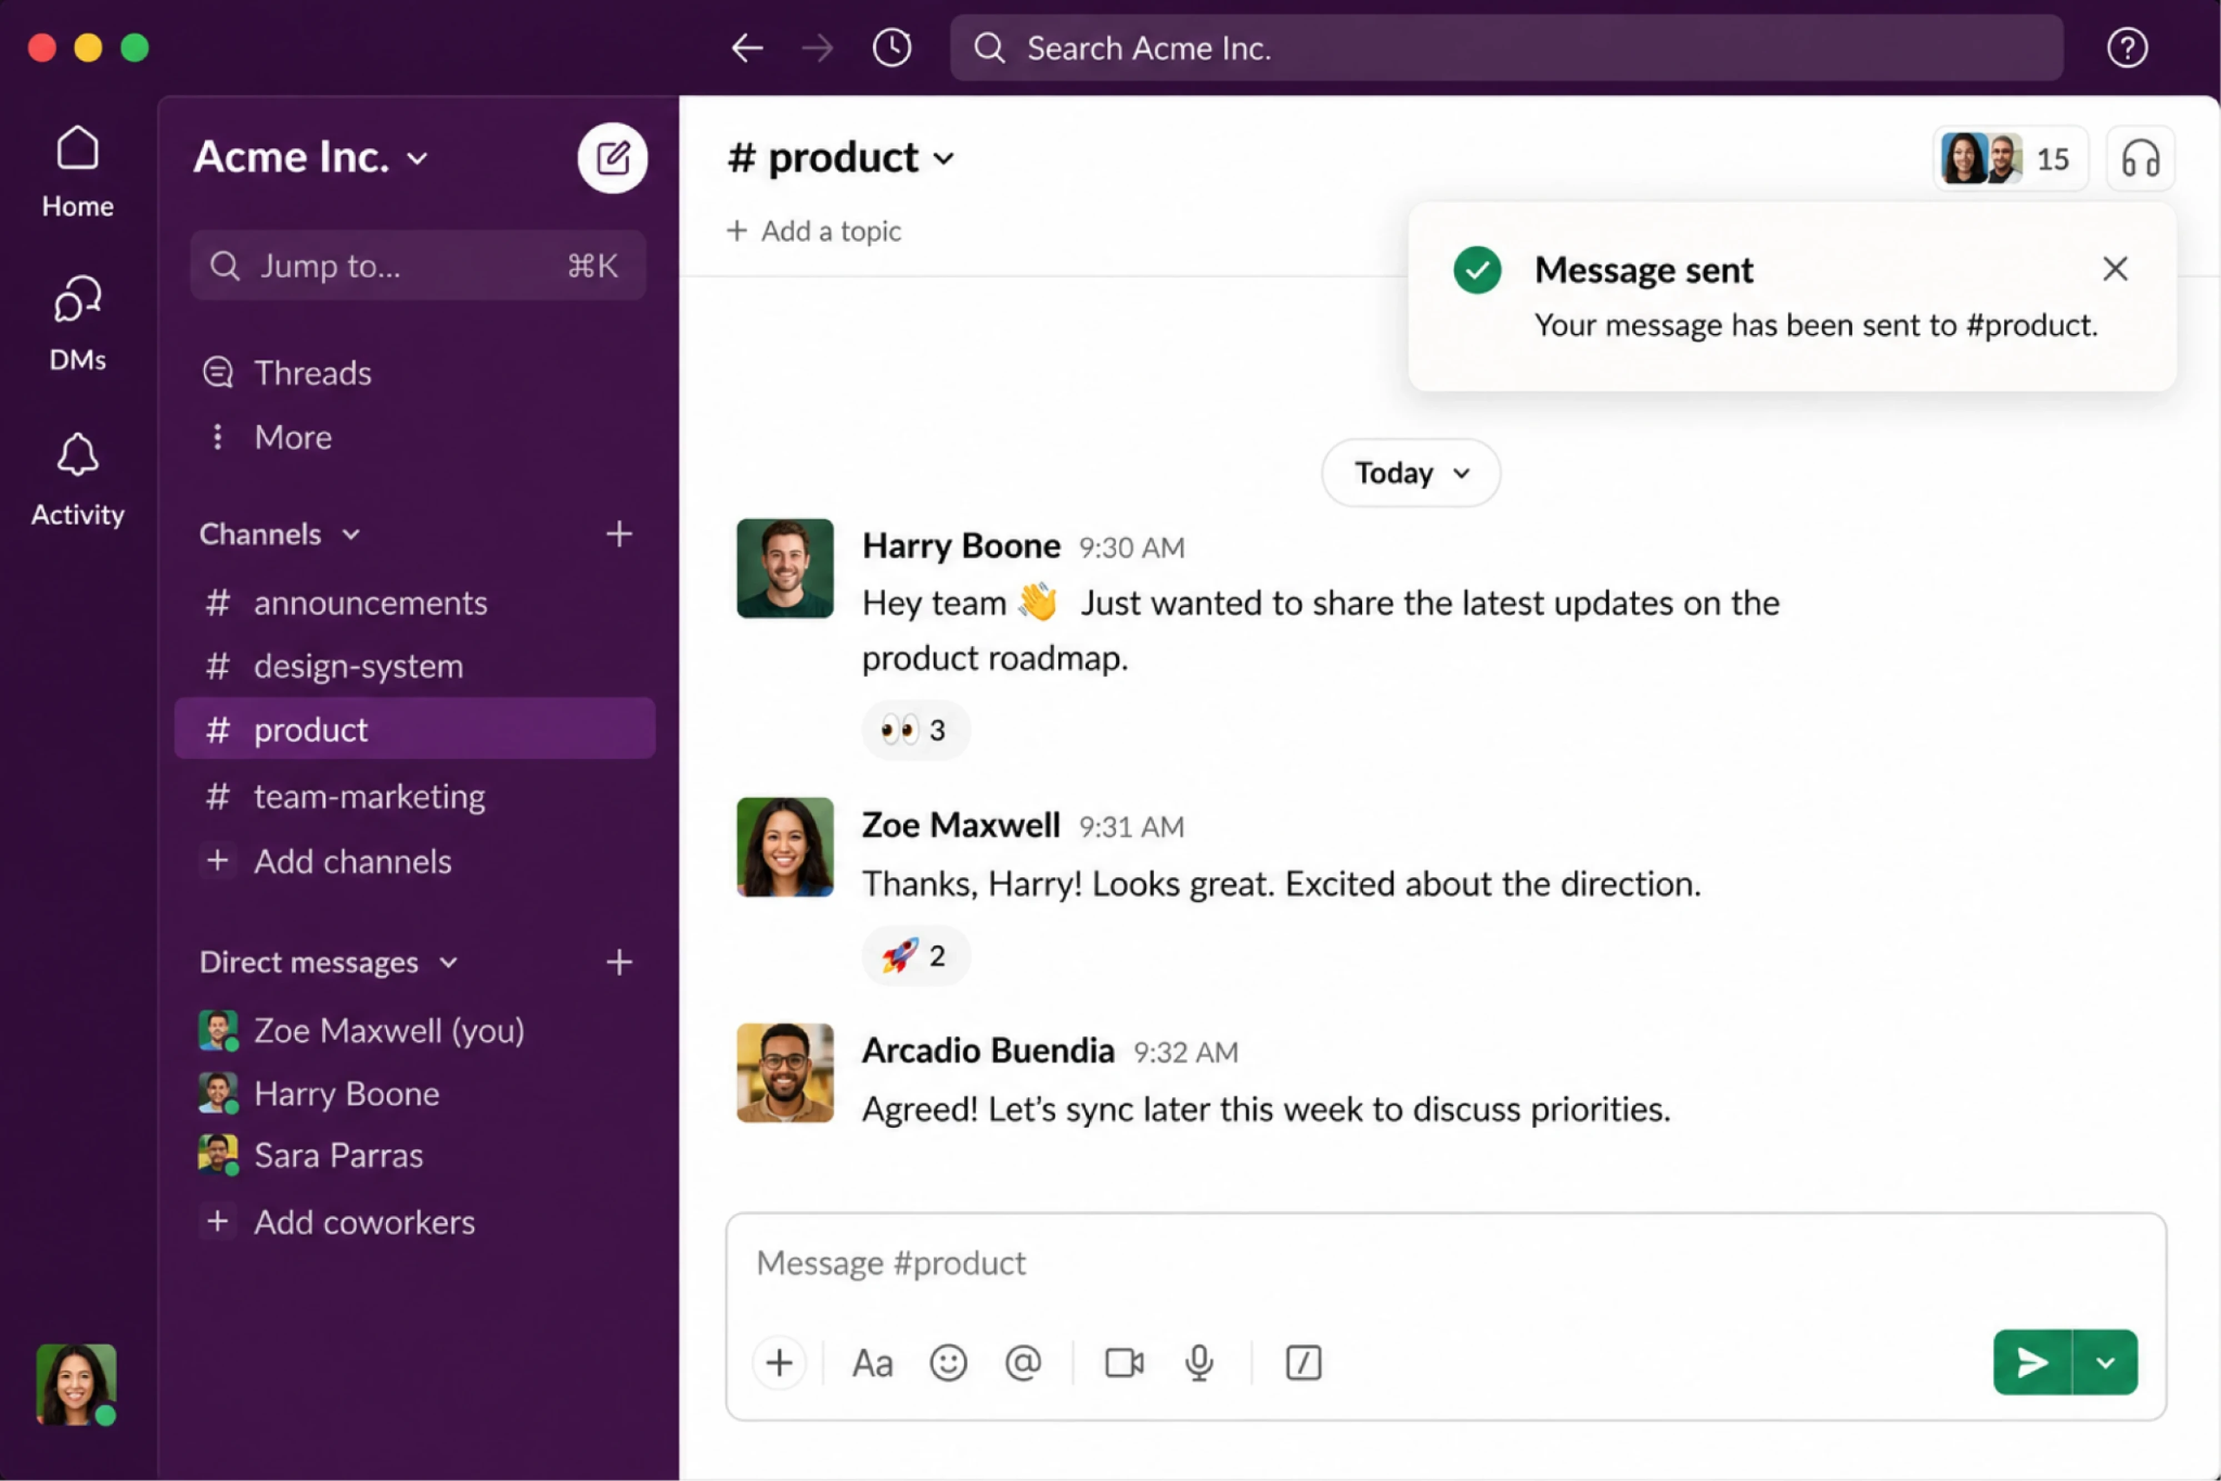The image size is (2221, 1481).
Task: Open the team-marketing channel
Action: pos(416,796)
